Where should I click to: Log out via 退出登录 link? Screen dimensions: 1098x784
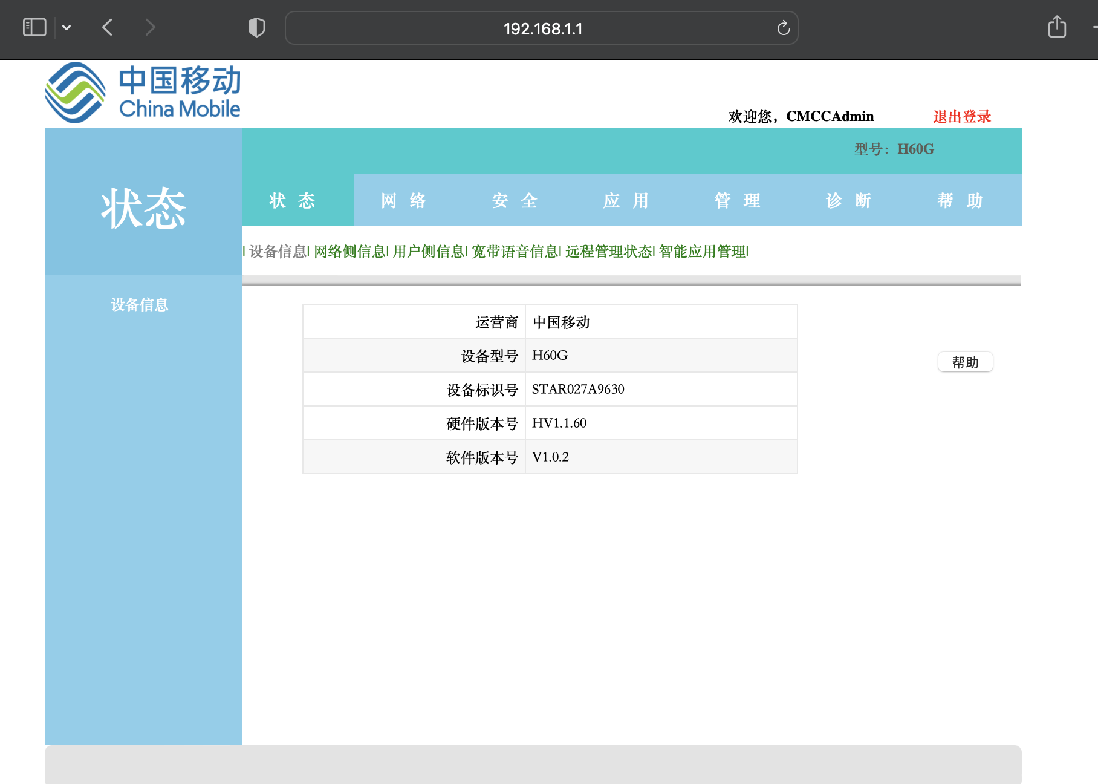pos(962,117)
